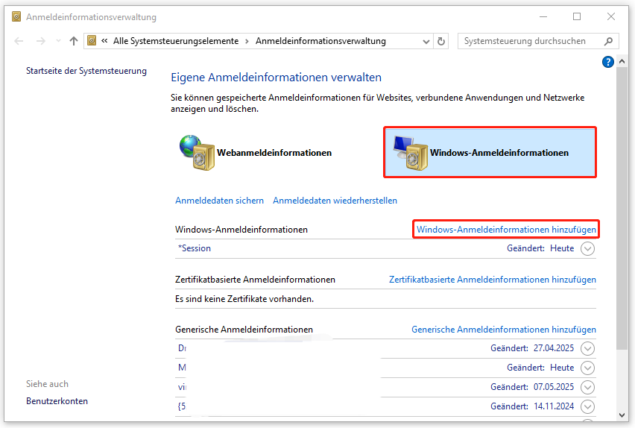Open Anmeldedaten wiederherstellen link
The width and height of the screenshot is (635, 428).
click(x=335, y=201)
